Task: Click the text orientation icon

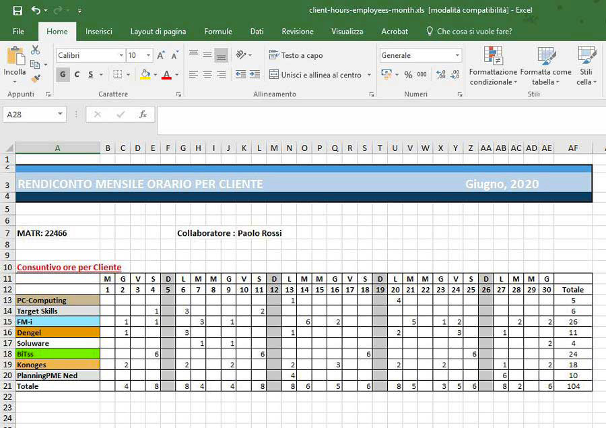Action: point(241,55)
